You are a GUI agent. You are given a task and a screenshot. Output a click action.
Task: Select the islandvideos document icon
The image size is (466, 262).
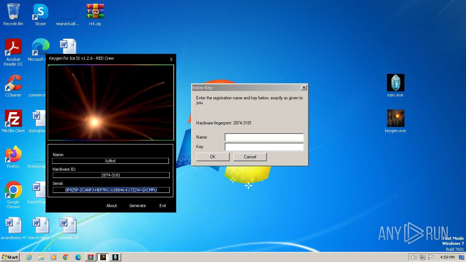click(x=40, y=229)
